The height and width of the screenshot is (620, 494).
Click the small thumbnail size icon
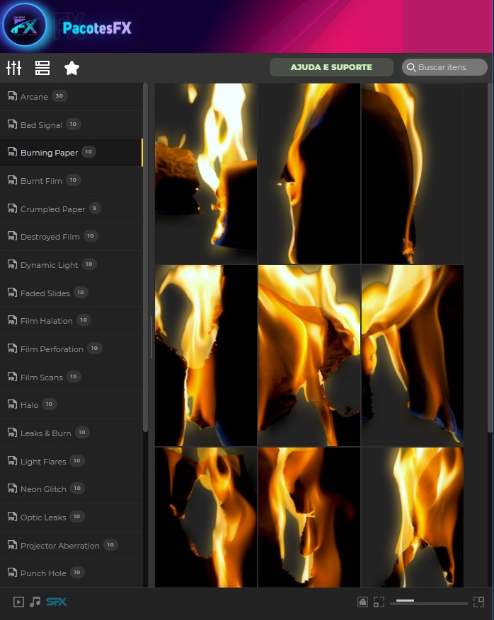click(379, 602)
